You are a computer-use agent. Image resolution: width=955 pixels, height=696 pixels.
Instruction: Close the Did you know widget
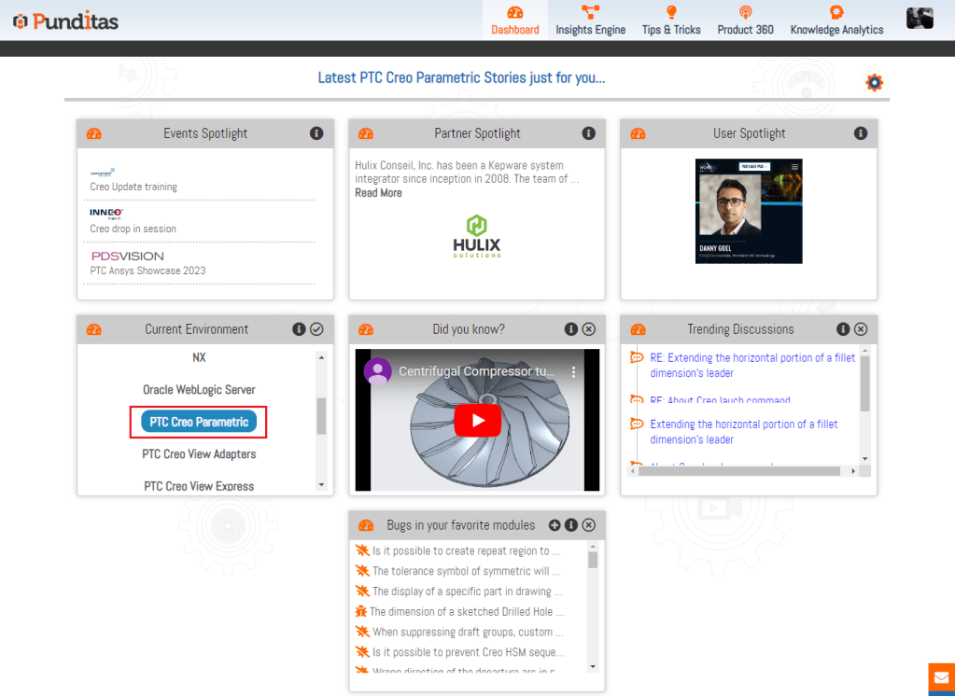tap(588, 329)
